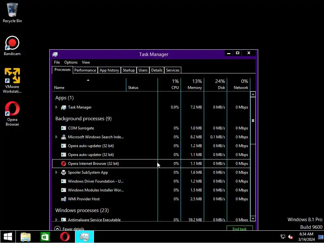The height and width of the screenshot is (243, 324).
Task: Click the muted volume tray icon
Action: point(290,237)
